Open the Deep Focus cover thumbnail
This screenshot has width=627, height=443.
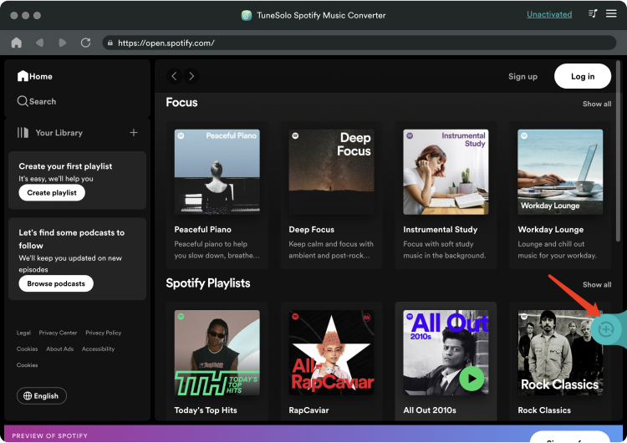tap(332, 172)
